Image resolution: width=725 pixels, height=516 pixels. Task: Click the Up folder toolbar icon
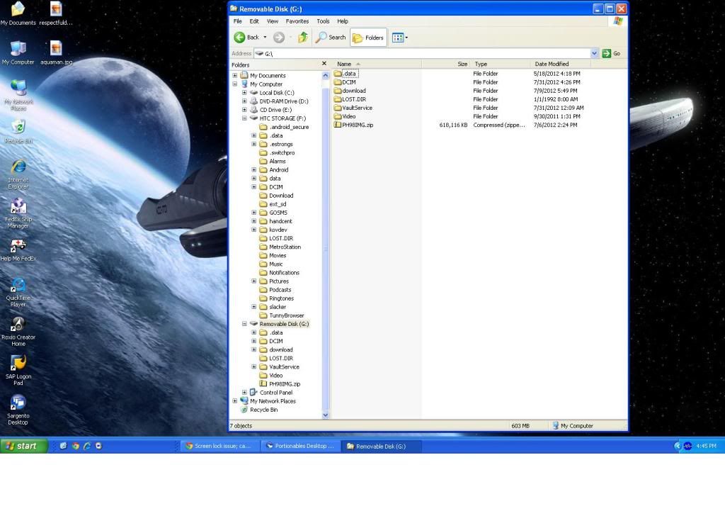click(x=303, y=38)
